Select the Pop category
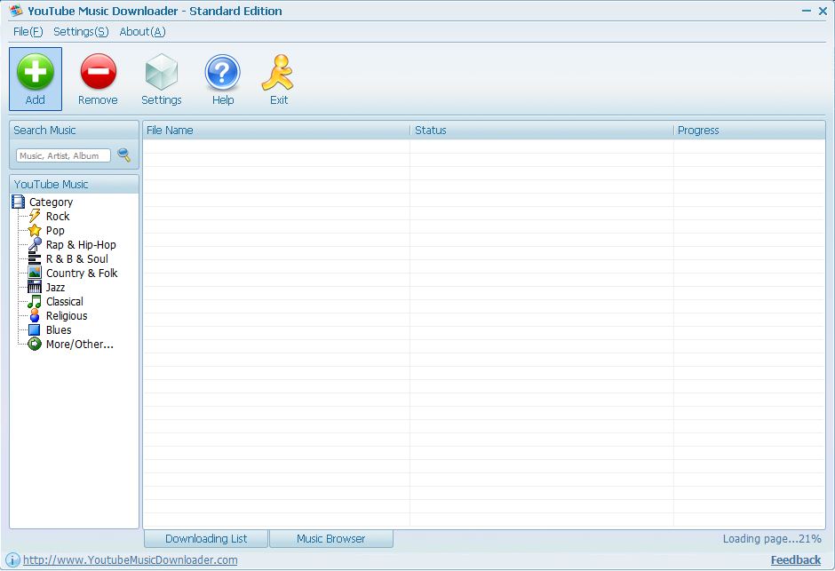 (55, 230)
